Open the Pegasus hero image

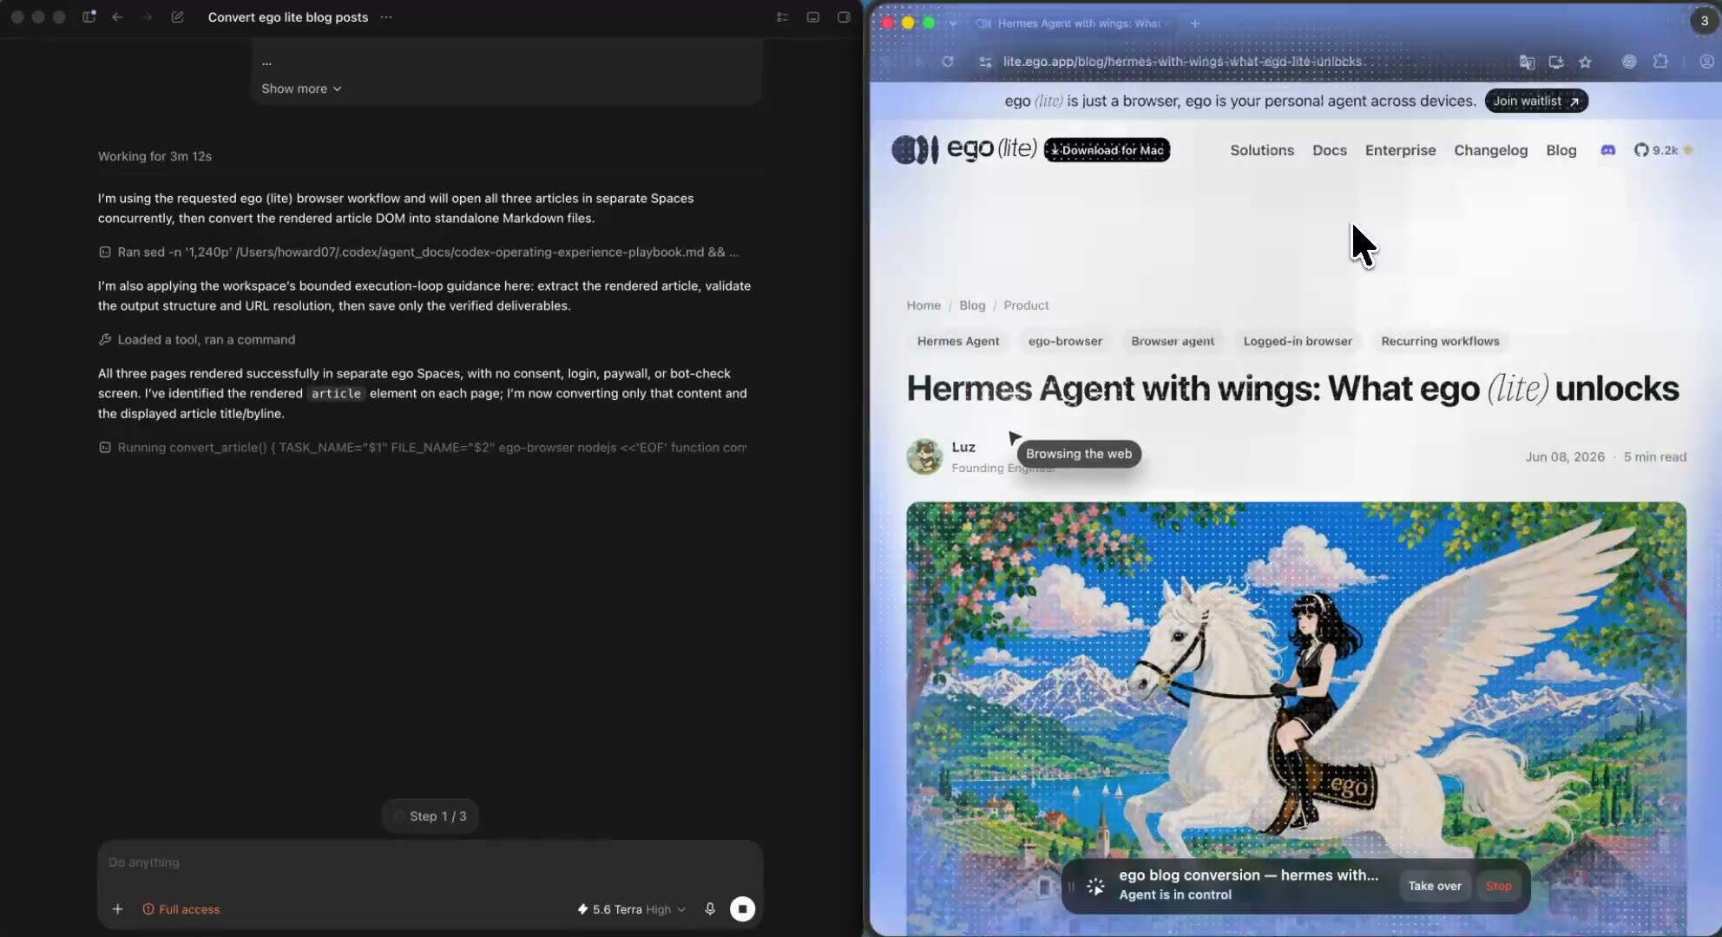click(x=1296, y=718)
